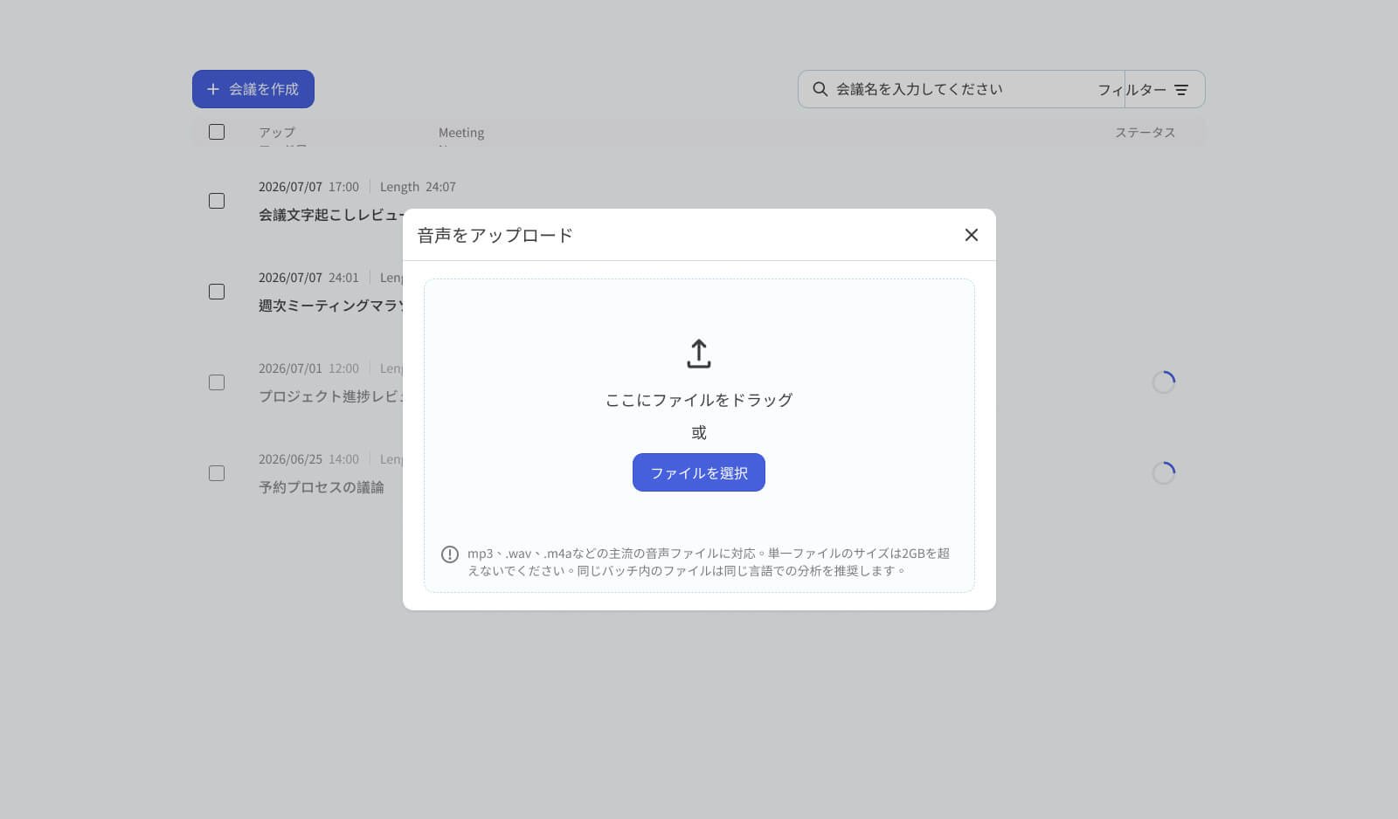This screenshot has height=819, width=1398.
Task: Click the ステータス column header
Action: tap(1145, 133)
